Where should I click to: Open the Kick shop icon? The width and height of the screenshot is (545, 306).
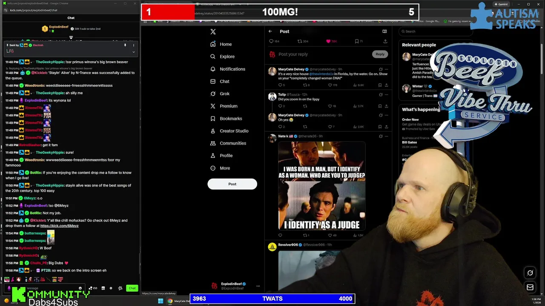point(103,288)
